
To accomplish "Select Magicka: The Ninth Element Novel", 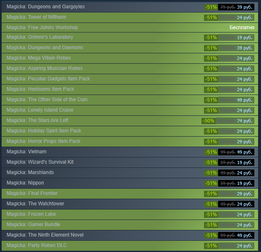I will [x=130, y=235].
